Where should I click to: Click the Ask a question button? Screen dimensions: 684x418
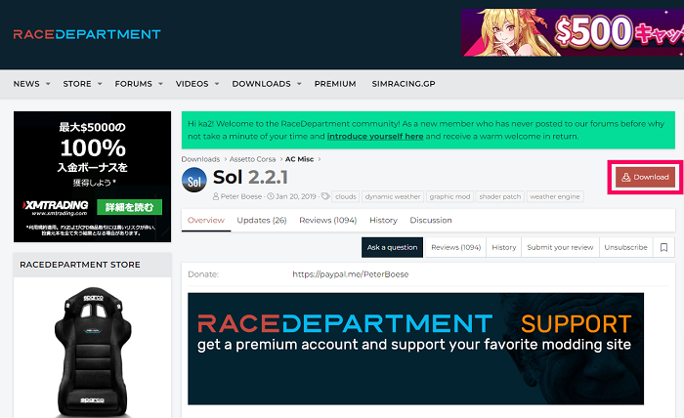click(392, 247)
